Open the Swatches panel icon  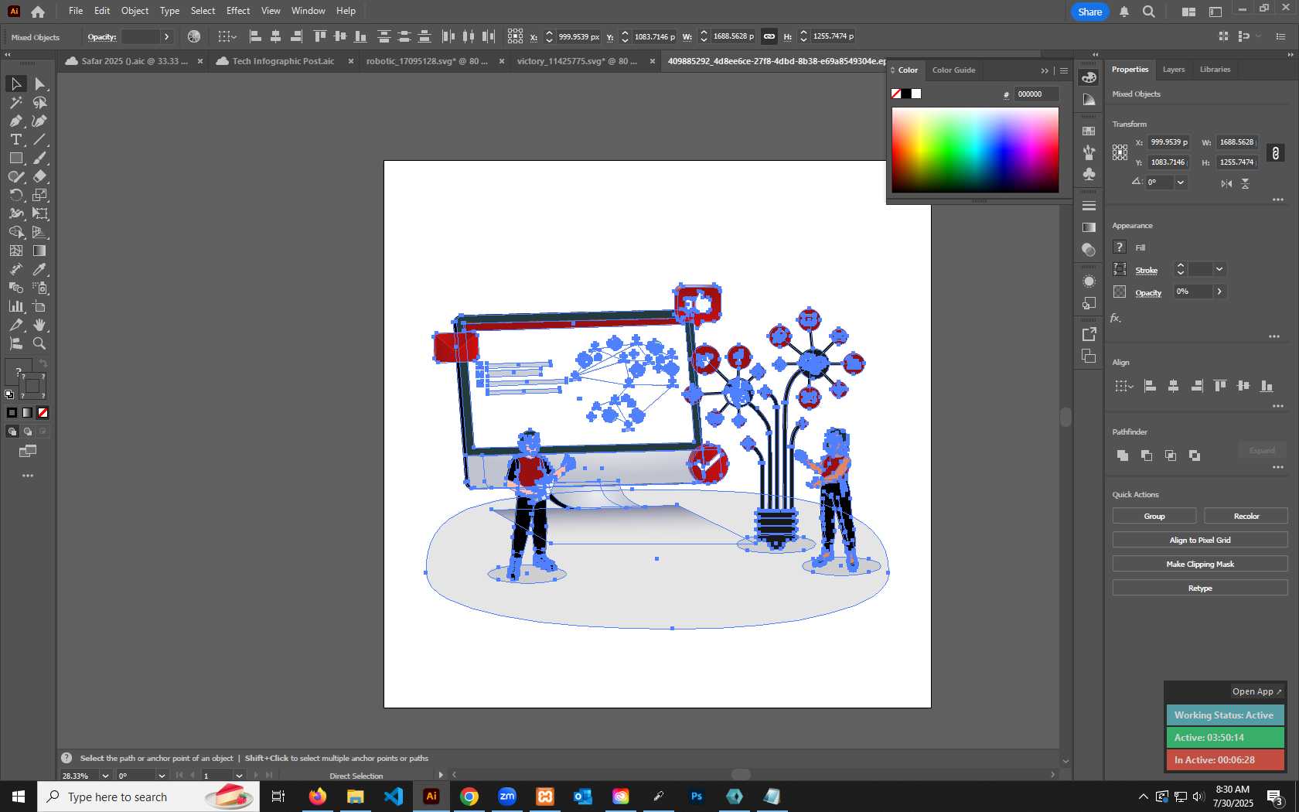click(x=1089, y=131)
